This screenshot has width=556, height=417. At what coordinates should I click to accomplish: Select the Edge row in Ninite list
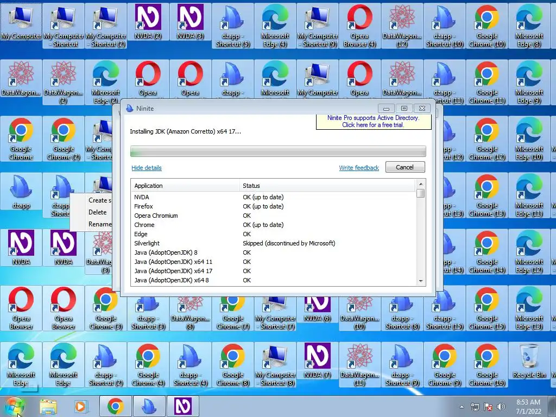pos(273,234)
